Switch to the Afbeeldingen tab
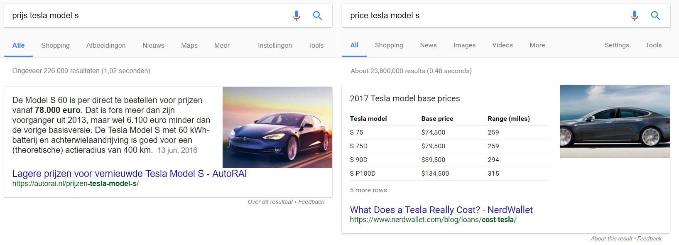The height and width of the screenshot is (245, 679). coord(106,46)
